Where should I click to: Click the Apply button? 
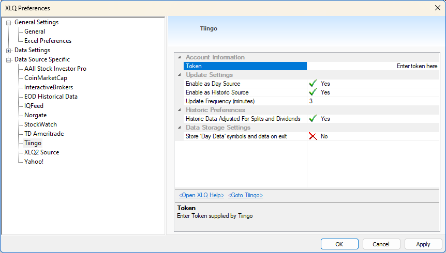(x=423, y=244)
